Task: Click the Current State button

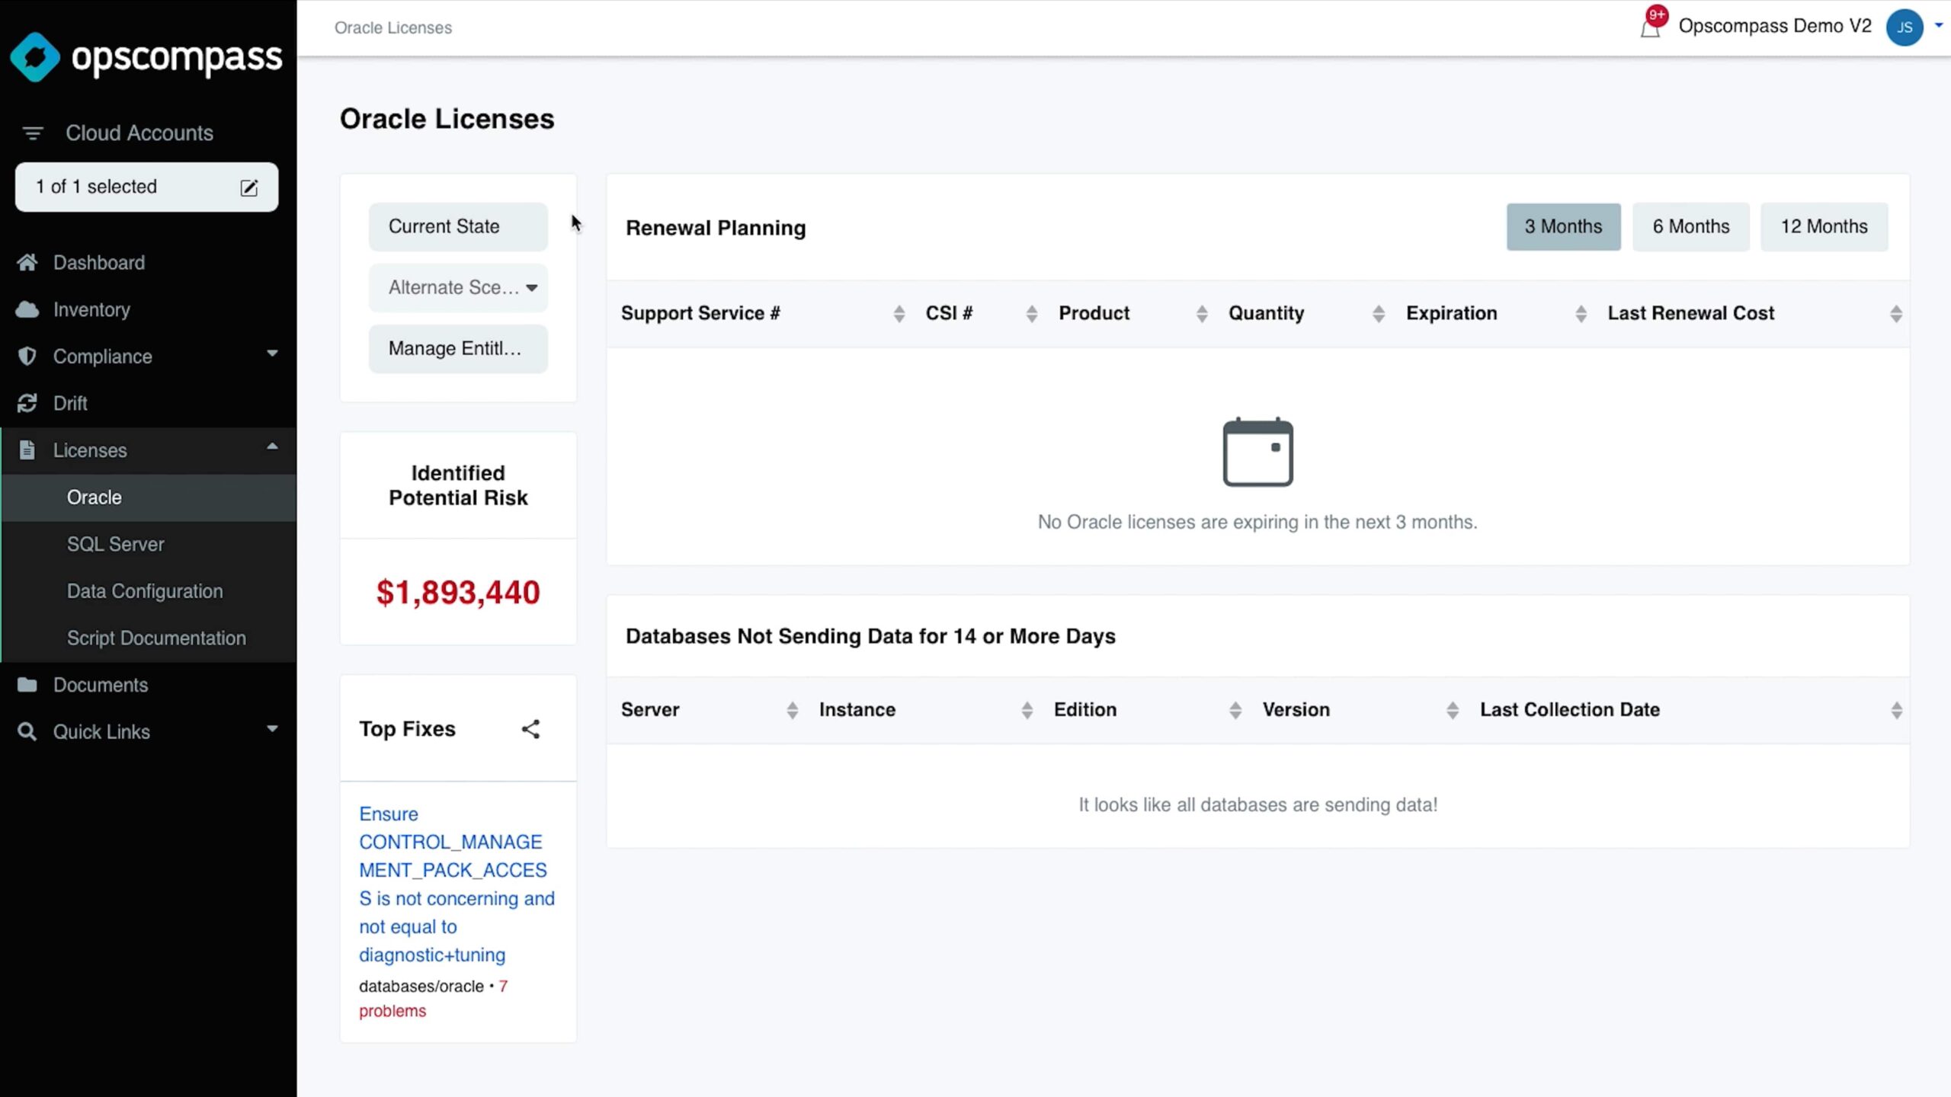Action: point(458,227)
